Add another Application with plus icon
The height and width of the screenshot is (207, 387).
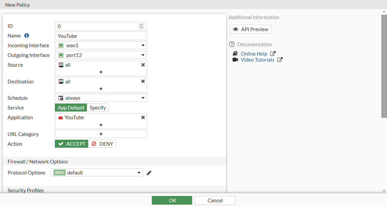[101, 125]
